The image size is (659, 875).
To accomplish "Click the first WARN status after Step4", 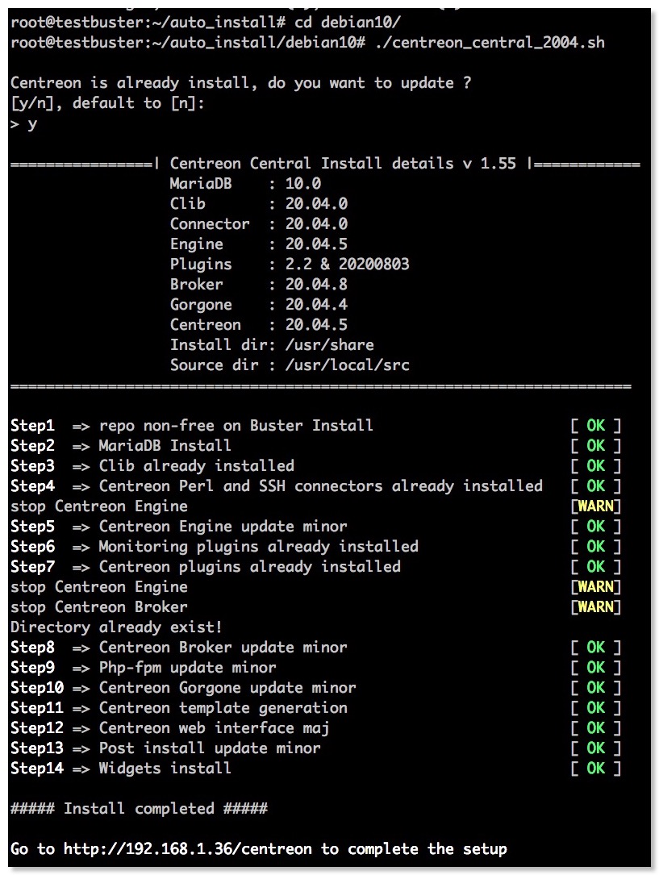I will click(x=595, y=506).
